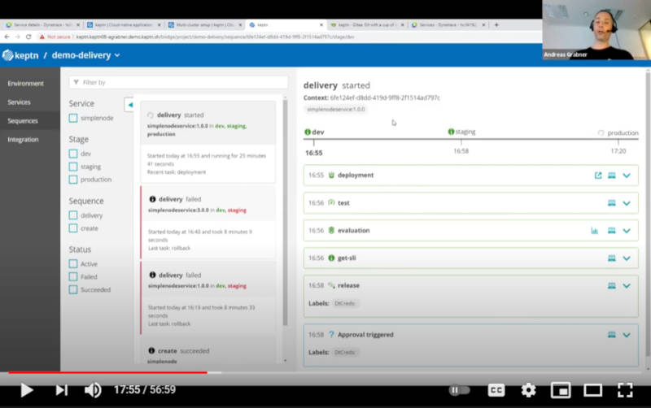Focus the Filter by input field
The width and height of the screenshot is (651, 408).
click(178, 82)
